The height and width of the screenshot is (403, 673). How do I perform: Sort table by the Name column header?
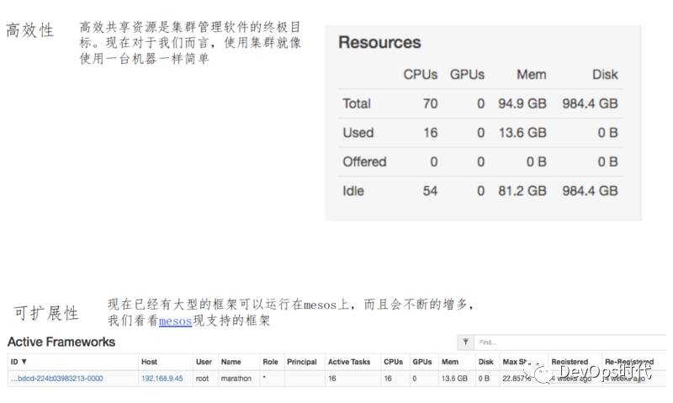tap(231, 362)
